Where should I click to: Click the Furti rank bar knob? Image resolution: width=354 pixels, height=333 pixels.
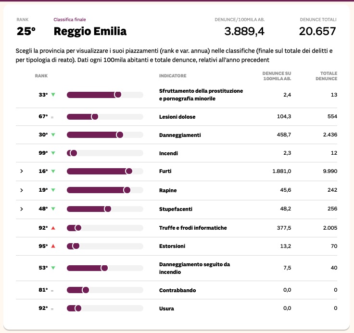(x=129, y=171)
